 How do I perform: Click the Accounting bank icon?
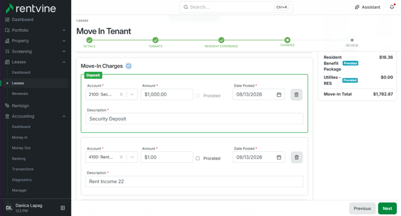point(7,116)
